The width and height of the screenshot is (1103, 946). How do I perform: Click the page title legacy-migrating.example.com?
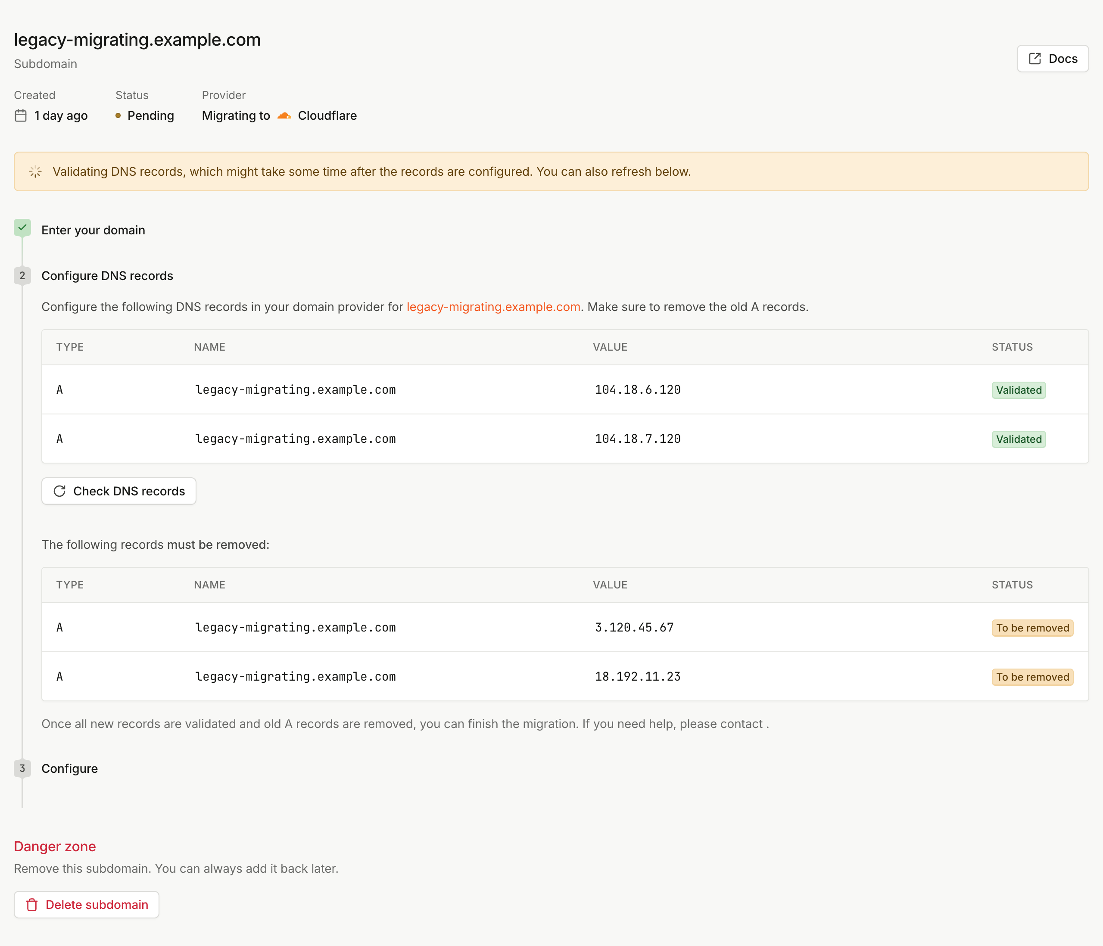137,40
